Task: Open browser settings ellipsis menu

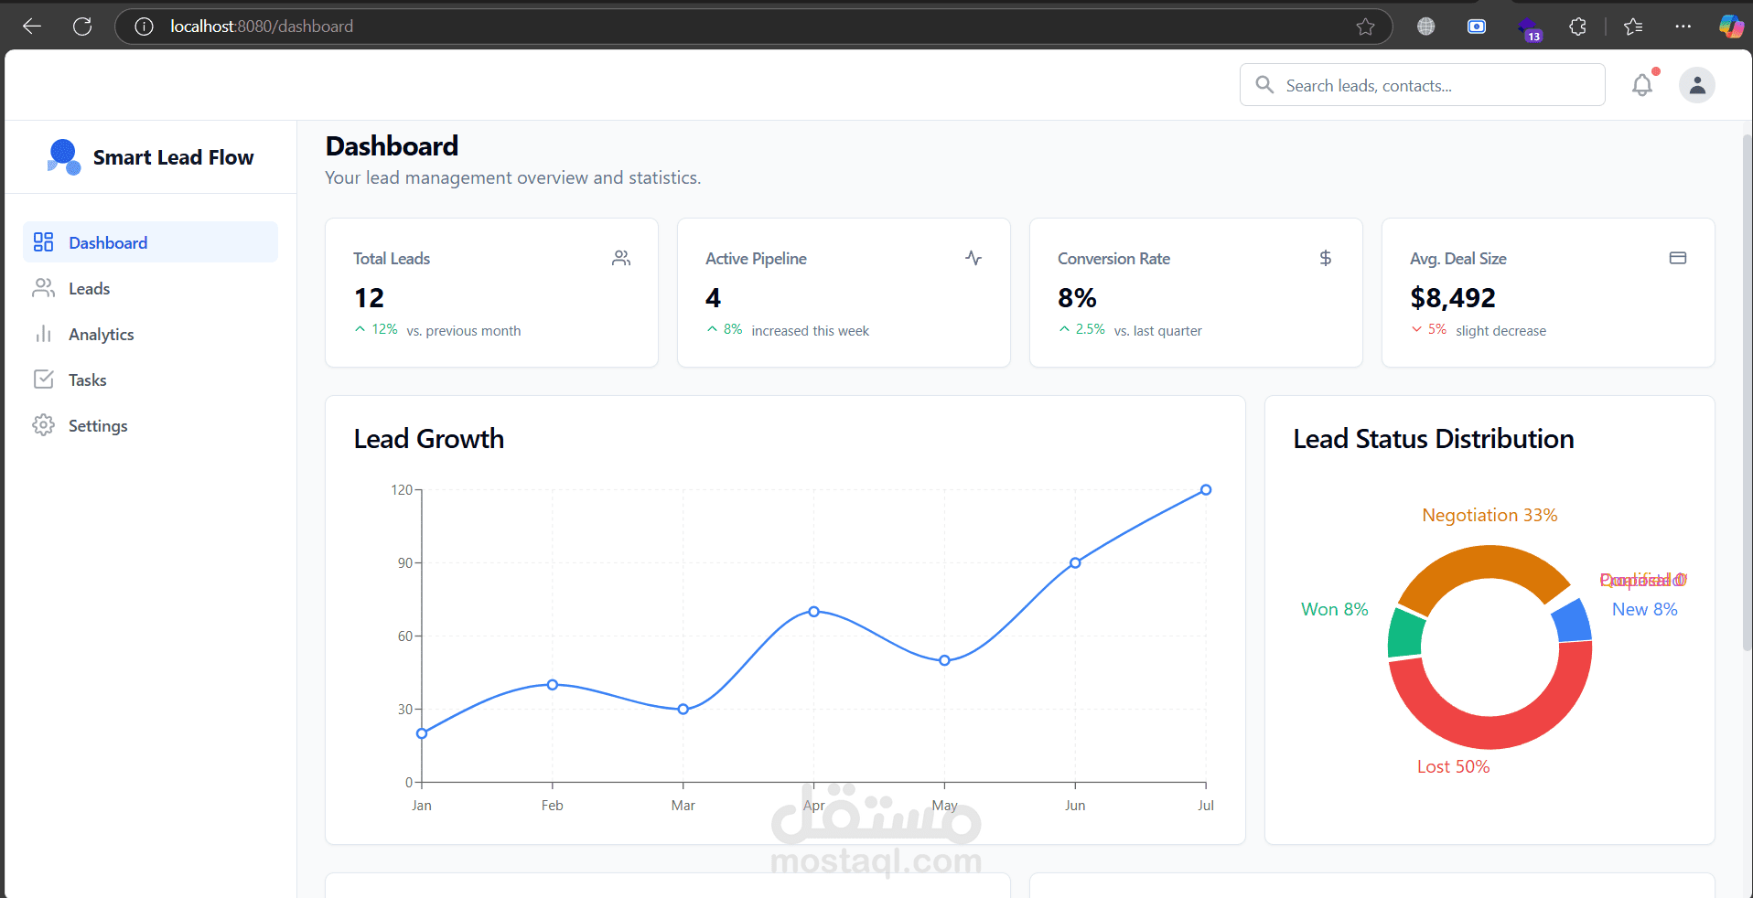Action: [x=1683, y=27]
